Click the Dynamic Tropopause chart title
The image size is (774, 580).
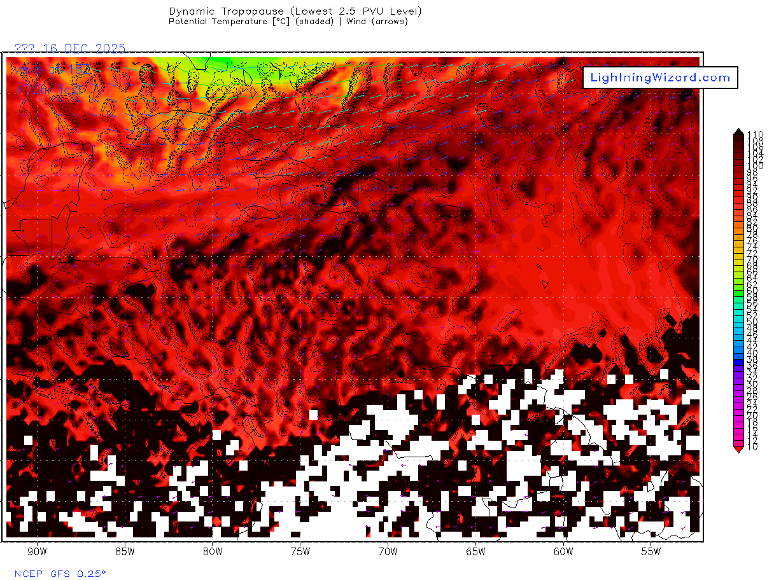295,11
